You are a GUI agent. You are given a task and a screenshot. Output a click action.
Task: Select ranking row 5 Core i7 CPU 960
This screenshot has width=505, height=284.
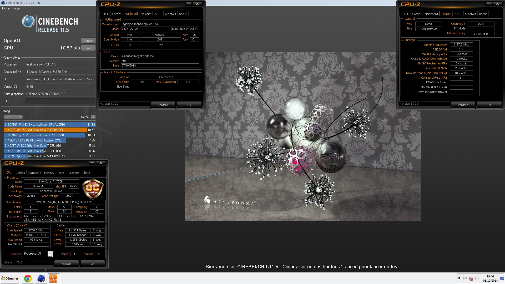pos(50,146)
